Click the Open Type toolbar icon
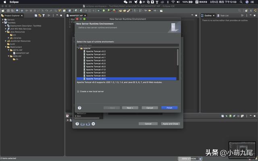This screenshot has height=161, width=258. (x=121, y=11)
